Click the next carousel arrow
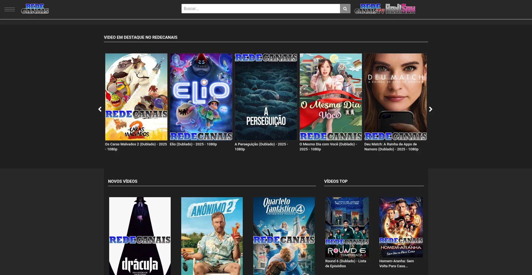Image resolution: width=532 pixels, height=275 pixels. pyautogui.click(x=431, y=109)
